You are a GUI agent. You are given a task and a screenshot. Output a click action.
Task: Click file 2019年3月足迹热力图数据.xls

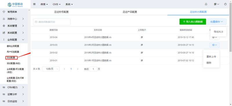[x=98, y=45]
